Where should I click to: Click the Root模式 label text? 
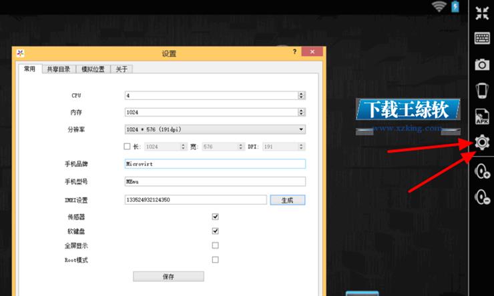(x=76, y=260)
